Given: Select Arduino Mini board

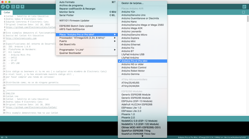Looking at the screenshot, I should click(142, 41).
